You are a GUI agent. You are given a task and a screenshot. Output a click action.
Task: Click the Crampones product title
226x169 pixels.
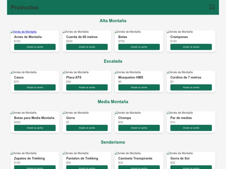(x=179, y=37)
